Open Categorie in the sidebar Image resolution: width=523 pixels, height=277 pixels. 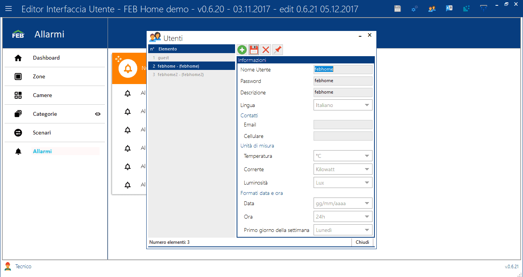click(55, 114)
